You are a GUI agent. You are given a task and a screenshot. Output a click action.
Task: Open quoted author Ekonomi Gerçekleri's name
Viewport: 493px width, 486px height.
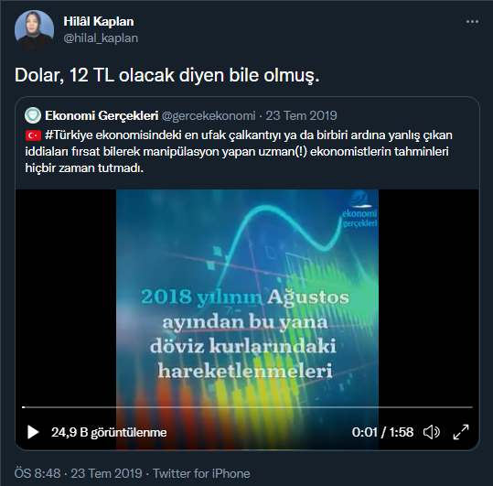click(102, 115)
